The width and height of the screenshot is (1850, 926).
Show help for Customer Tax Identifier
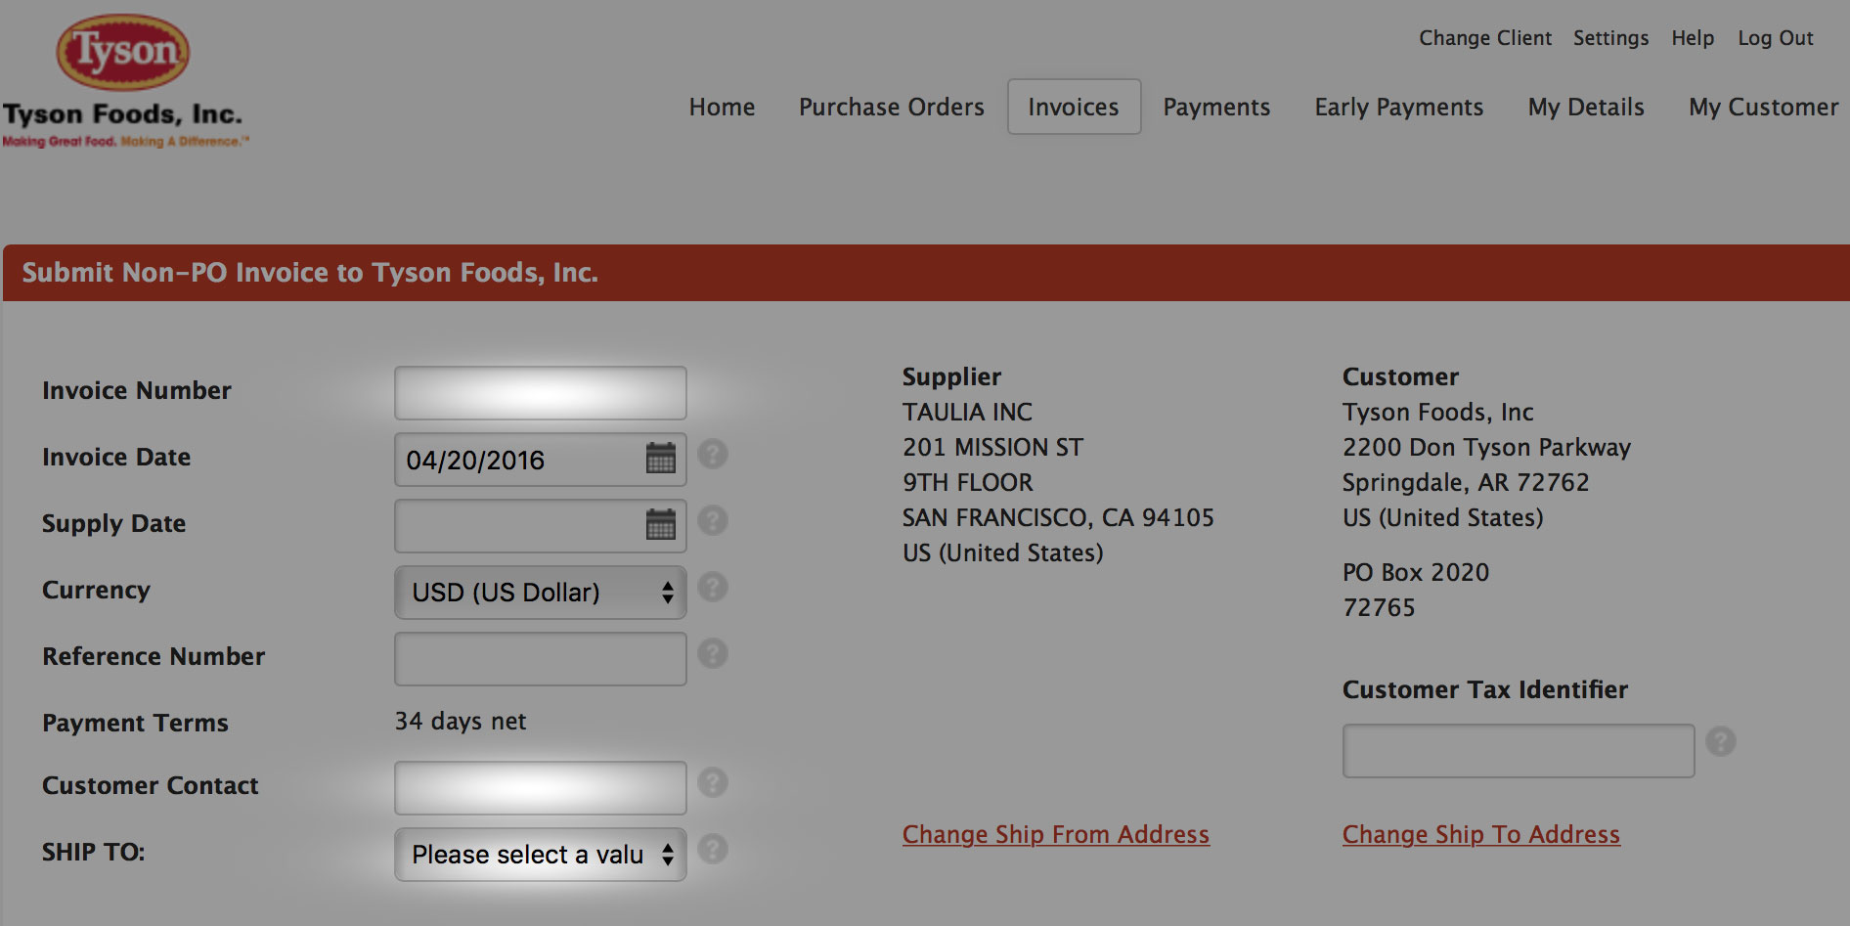coord(1721,742)
